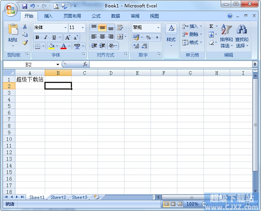Click the font color red A swatch

click(x=64, y=46)
